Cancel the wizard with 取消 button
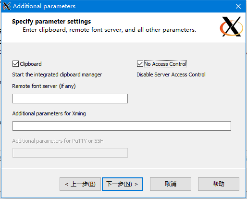The height and width of the screenshot is (199, 247). [x=171, y=184]
